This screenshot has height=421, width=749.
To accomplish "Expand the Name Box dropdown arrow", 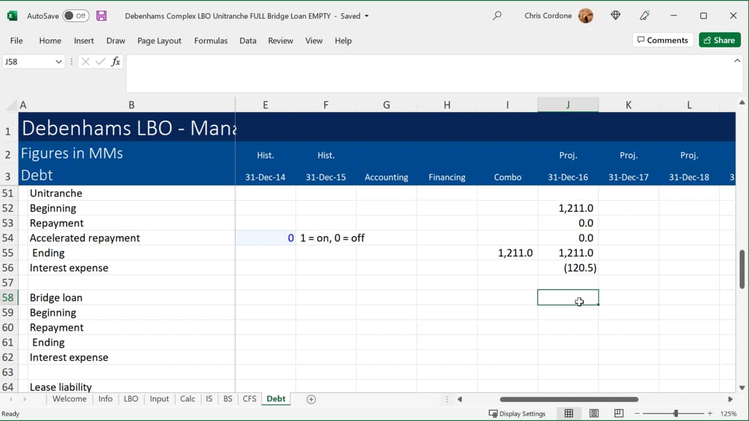I will coord(59,62).
